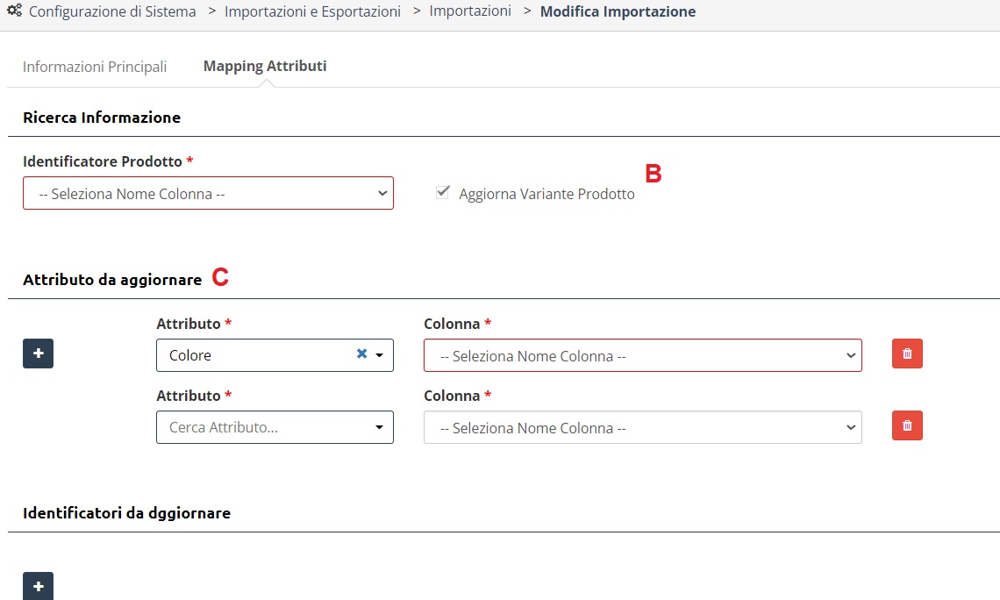Toggle the Aggiorna Variante Prodotto checkbox
This screenshot has width=1000, height=600.
[x=443, y=192]
